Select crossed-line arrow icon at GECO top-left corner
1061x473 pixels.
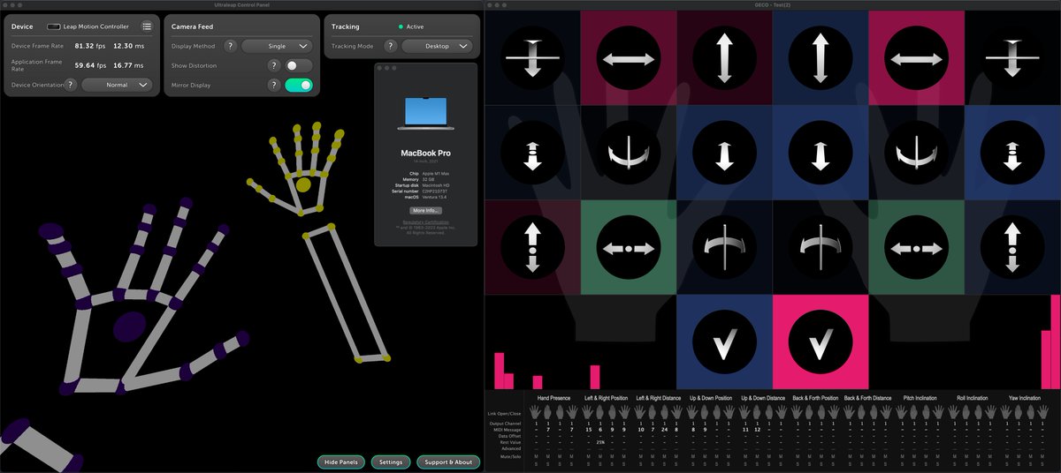coord(533,58)
